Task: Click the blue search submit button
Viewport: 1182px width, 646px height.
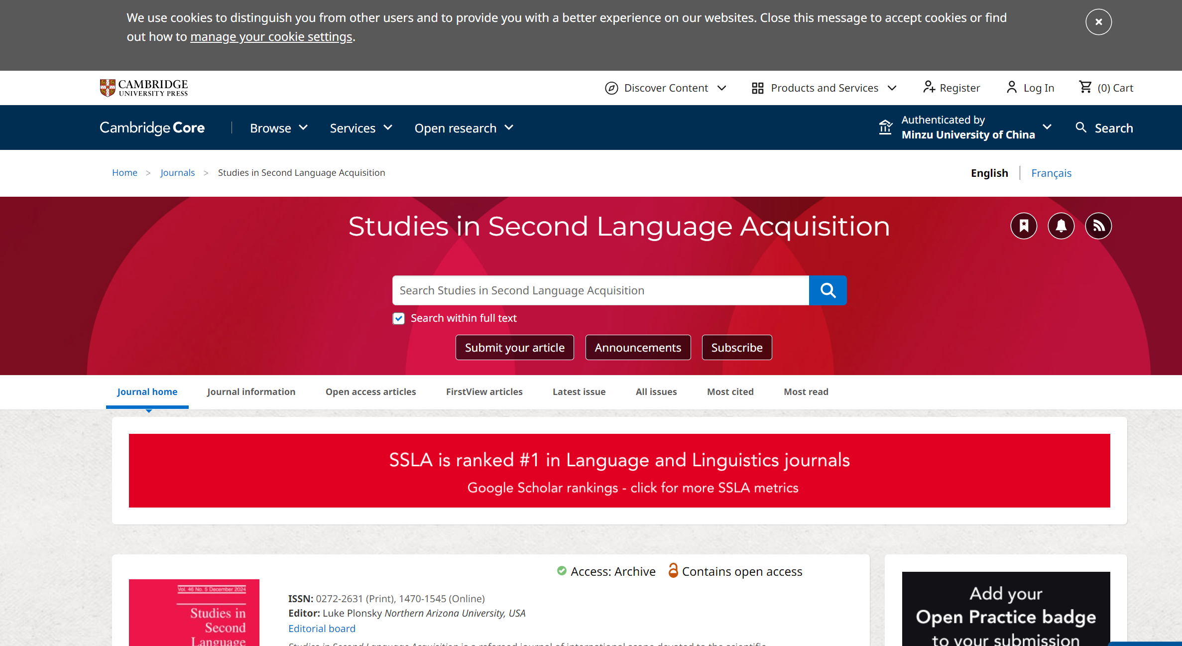Action: pos(827,290)
